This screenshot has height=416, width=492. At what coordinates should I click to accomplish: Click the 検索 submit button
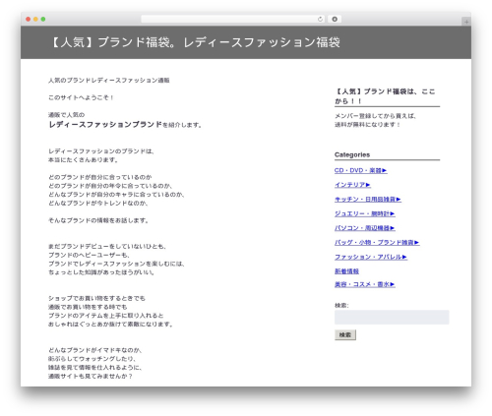point(345,334)
